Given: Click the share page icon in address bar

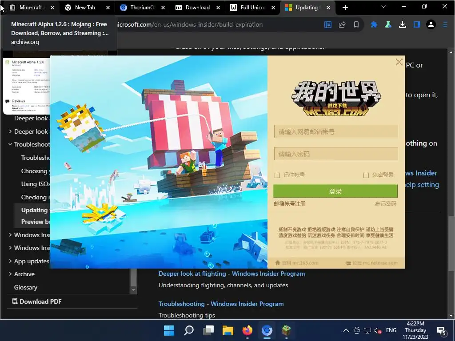Looking at the screenshot, I should click(342, 25).
